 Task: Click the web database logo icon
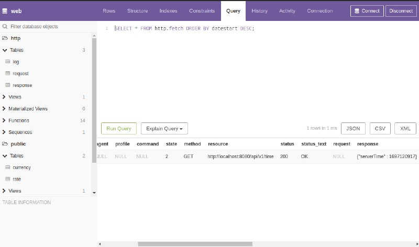pos(5,11)
